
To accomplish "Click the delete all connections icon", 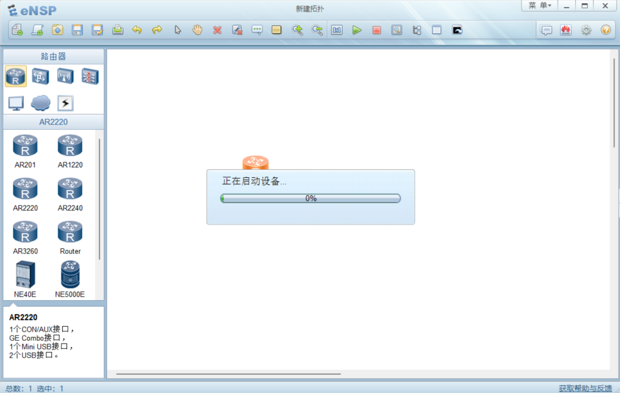I will tap(237, 30).
